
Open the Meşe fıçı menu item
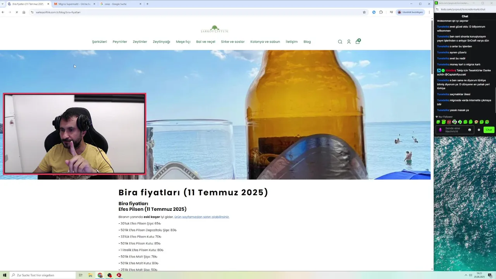point(183,42)
